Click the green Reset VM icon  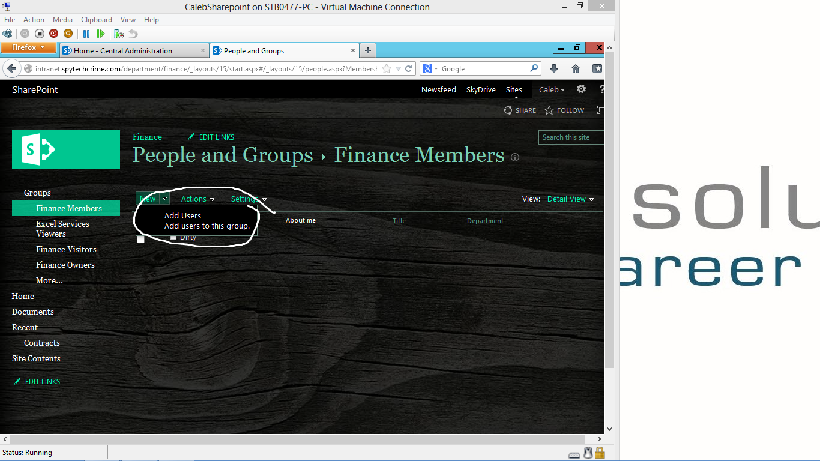[x=101, y=34]
